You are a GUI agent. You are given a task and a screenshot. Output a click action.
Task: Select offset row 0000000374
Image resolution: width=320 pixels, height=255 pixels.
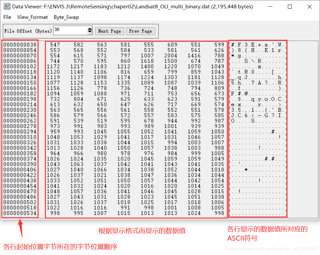coord(20,159)
